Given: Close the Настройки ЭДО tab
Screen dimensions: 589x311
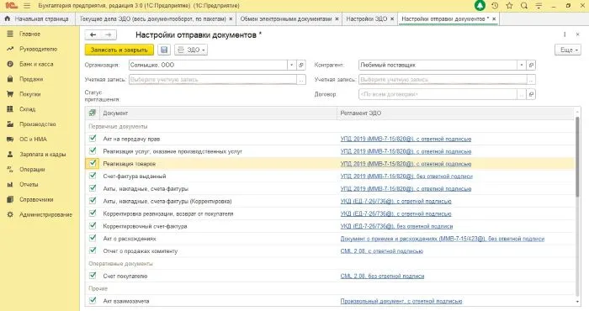Looking at the screenshot, I should point(392,18).
